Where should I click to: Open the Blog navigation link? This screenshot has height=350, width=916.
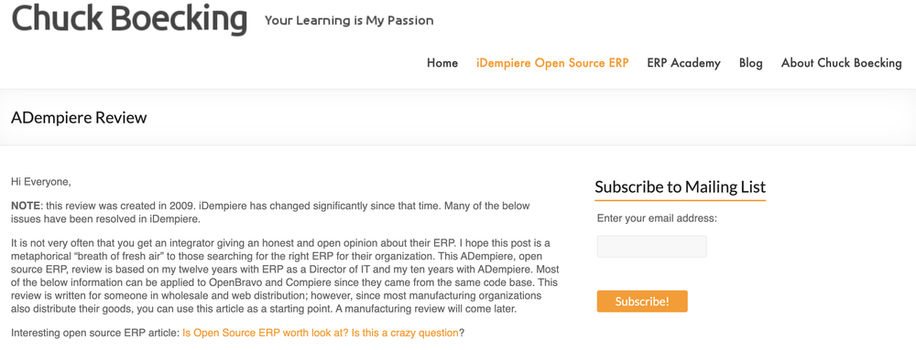751,63
